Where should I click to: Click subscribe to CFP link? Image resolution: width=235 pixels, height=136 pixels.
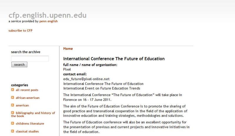click(20, 31)
